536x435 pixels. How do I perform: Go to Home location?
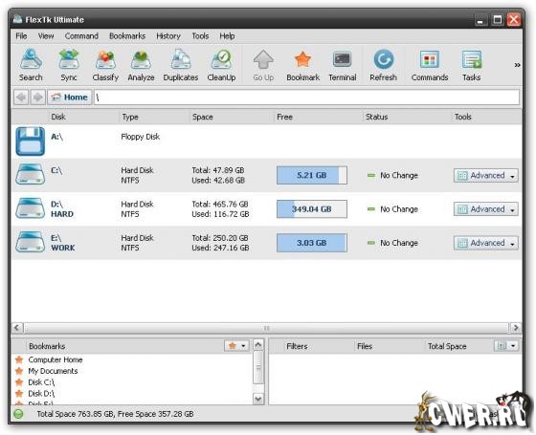click(x=70, y=98)
